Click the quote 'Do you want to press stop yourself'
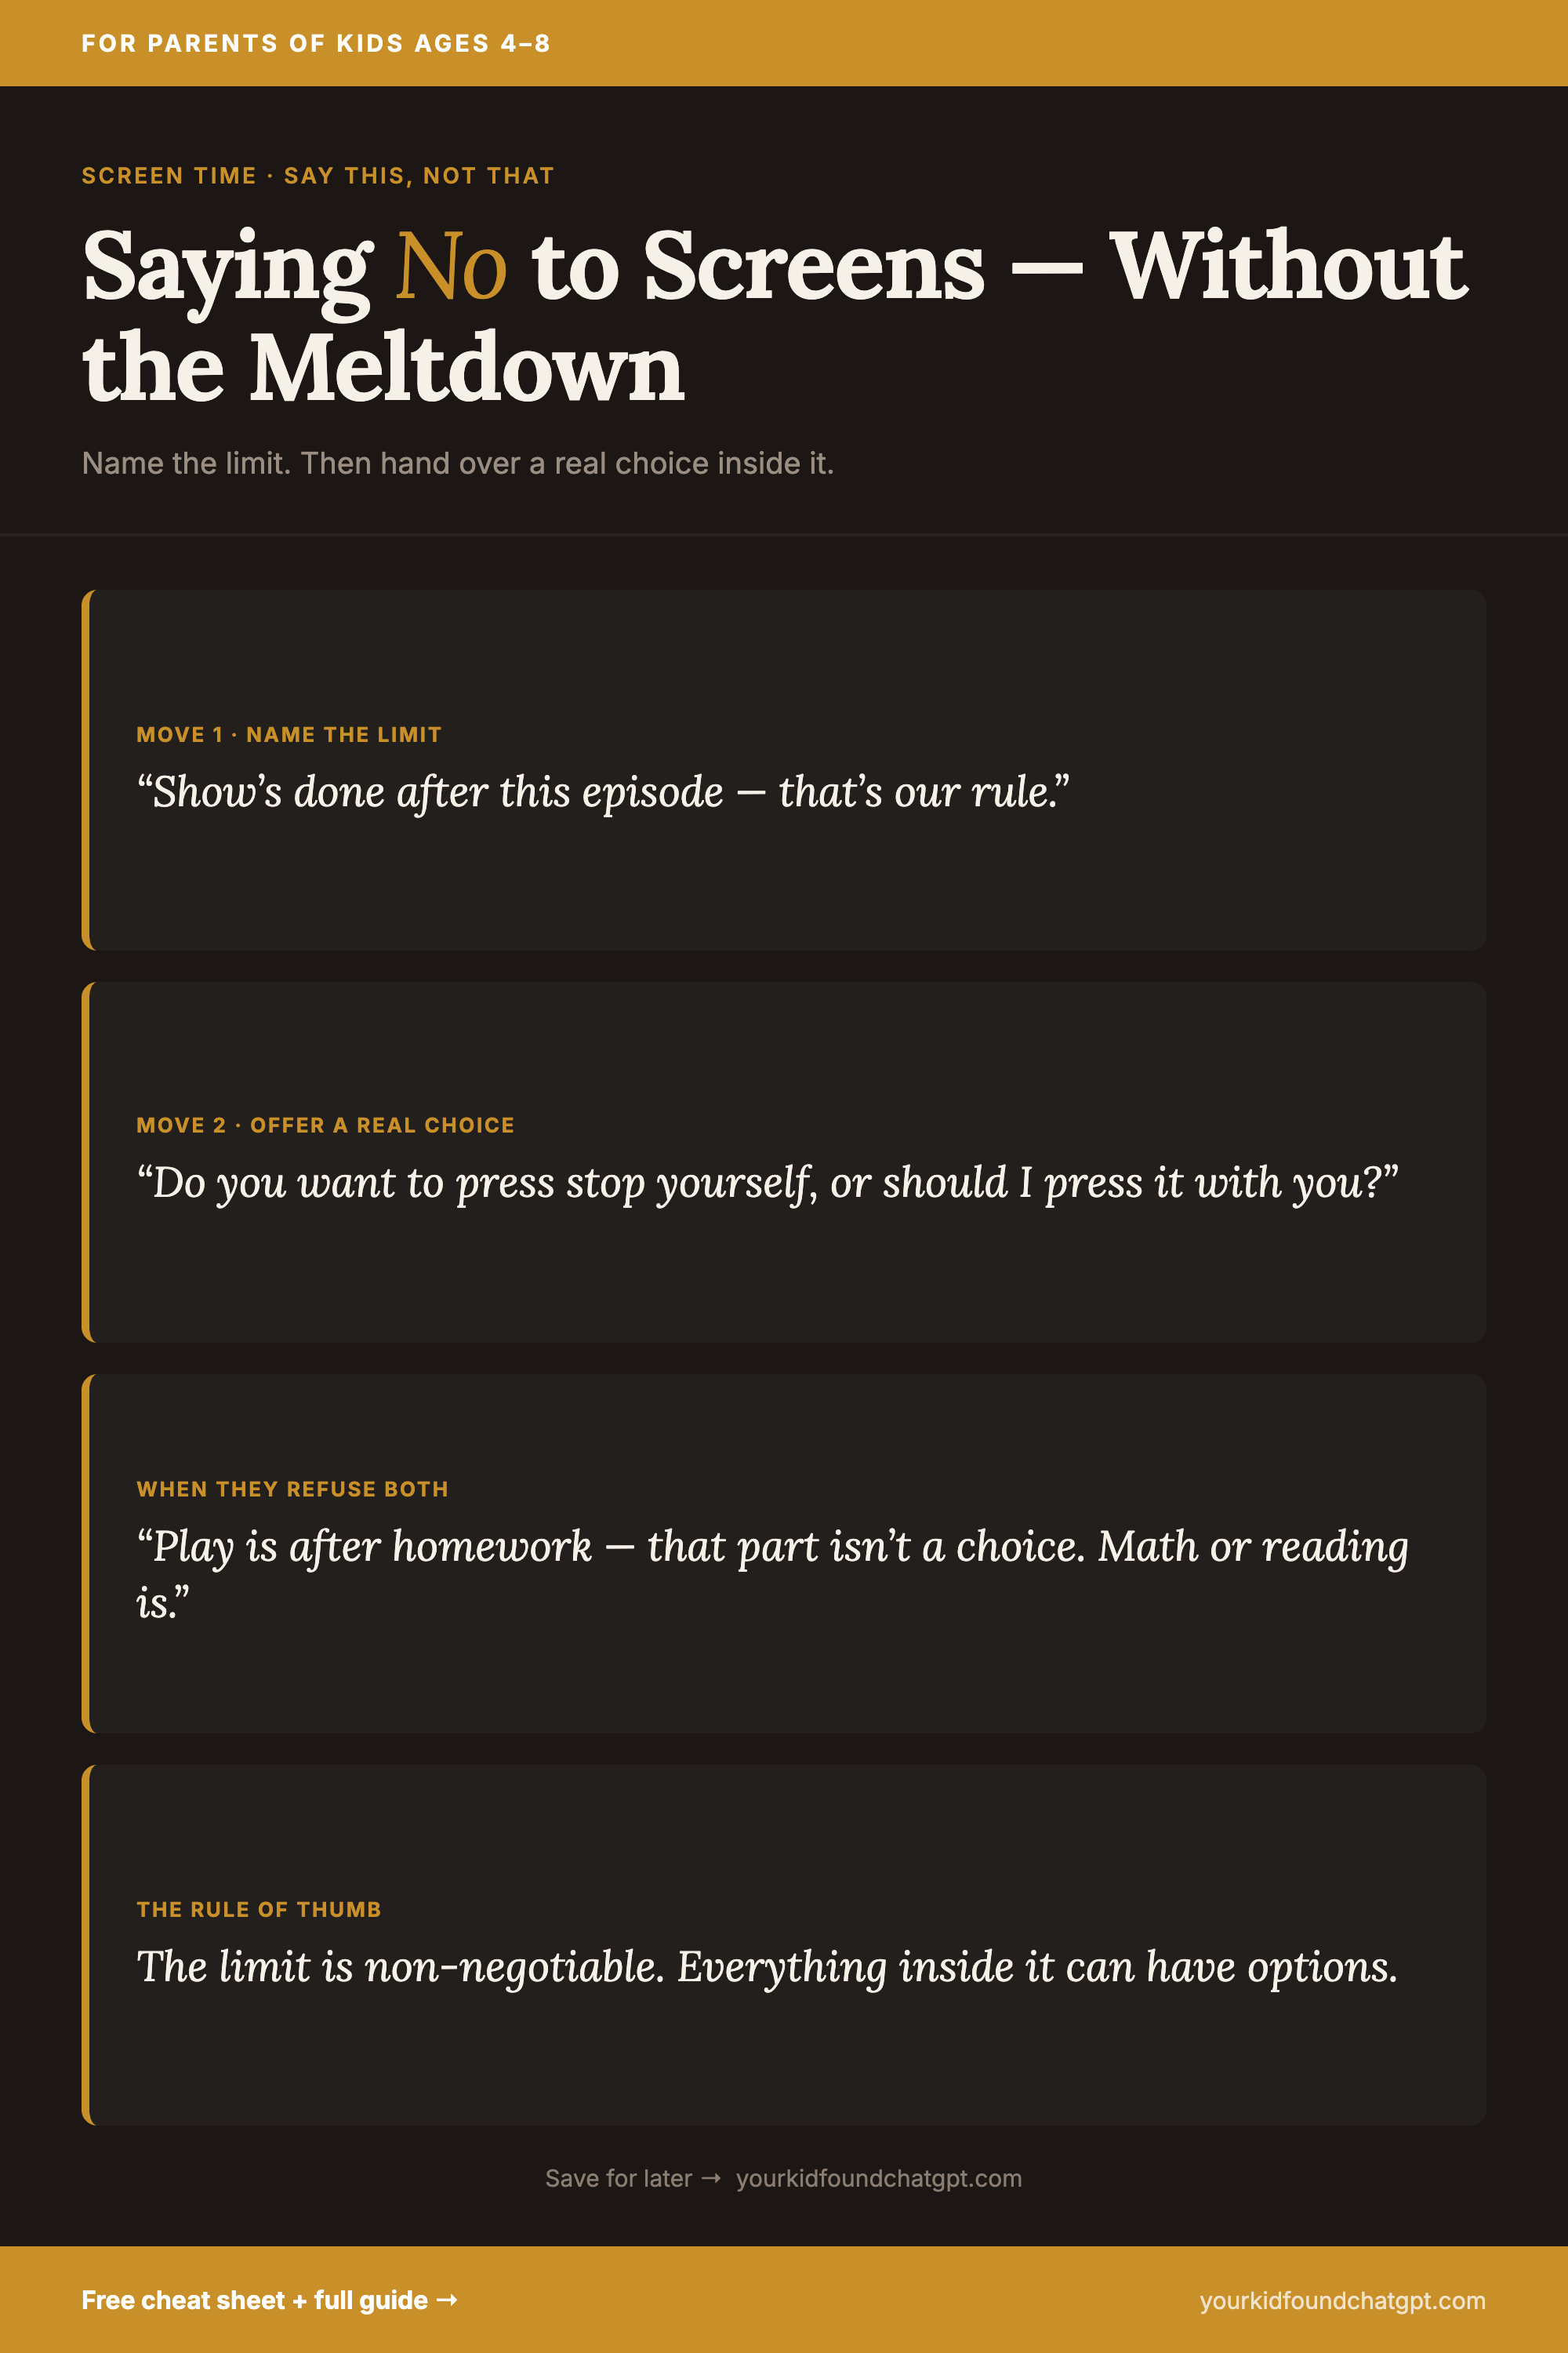 pos(767,1183)
